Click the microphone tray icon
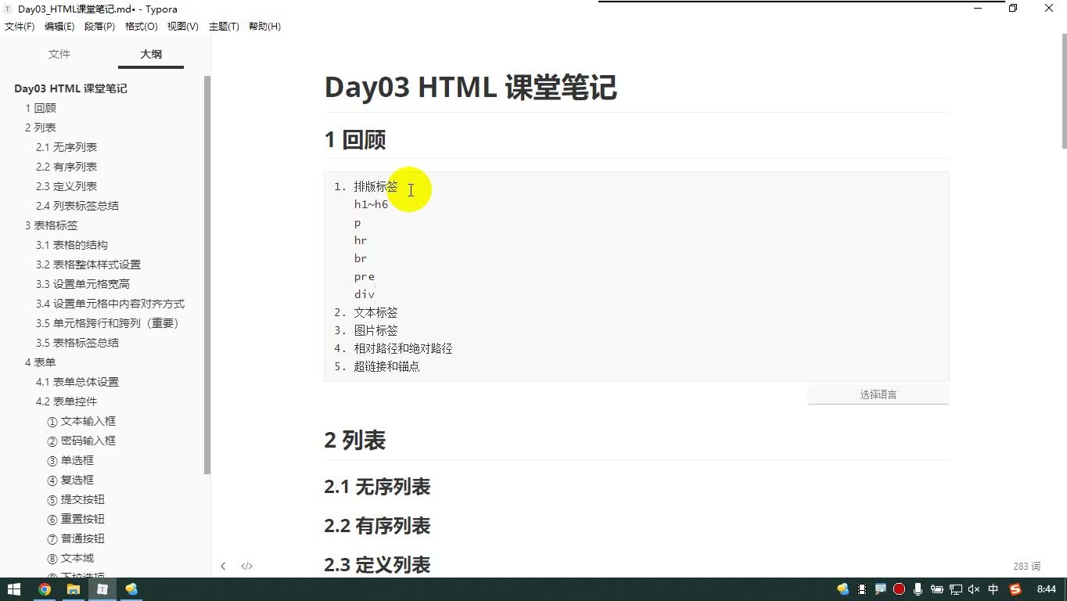 [x=918, y=589]
